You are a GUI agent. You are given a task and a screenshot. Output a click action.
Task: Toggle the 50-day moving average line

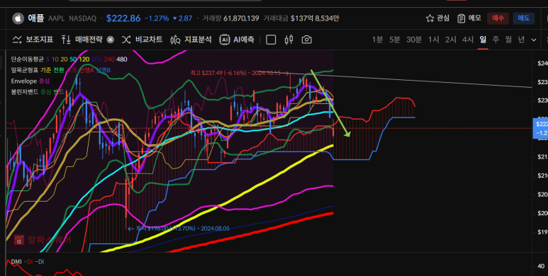(x=73, y=59)
